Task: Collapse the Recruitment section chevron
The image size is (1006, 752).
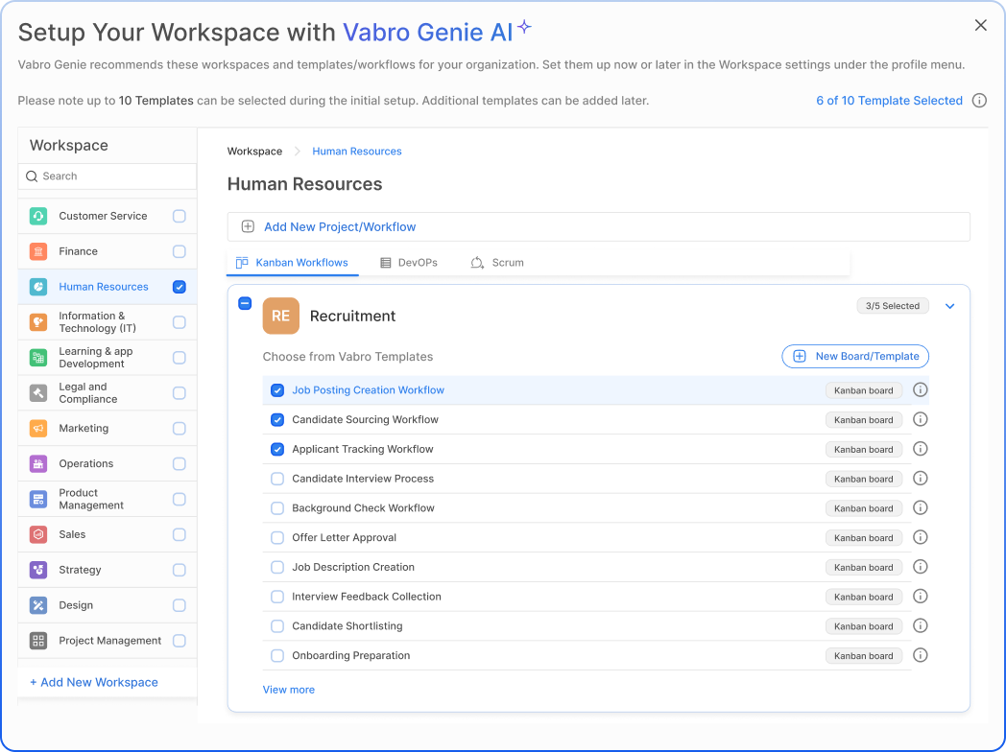Action: coord(950,306)
